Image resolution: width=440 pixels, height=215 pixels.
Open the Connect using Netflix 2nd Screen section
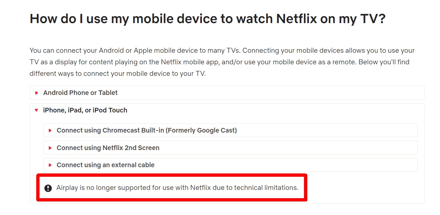108,148
